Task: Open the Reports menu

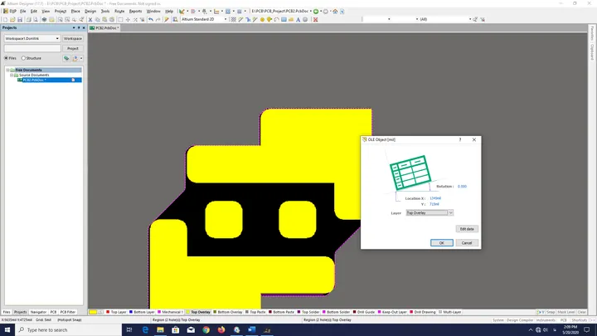Action: (x=135, y=12)
